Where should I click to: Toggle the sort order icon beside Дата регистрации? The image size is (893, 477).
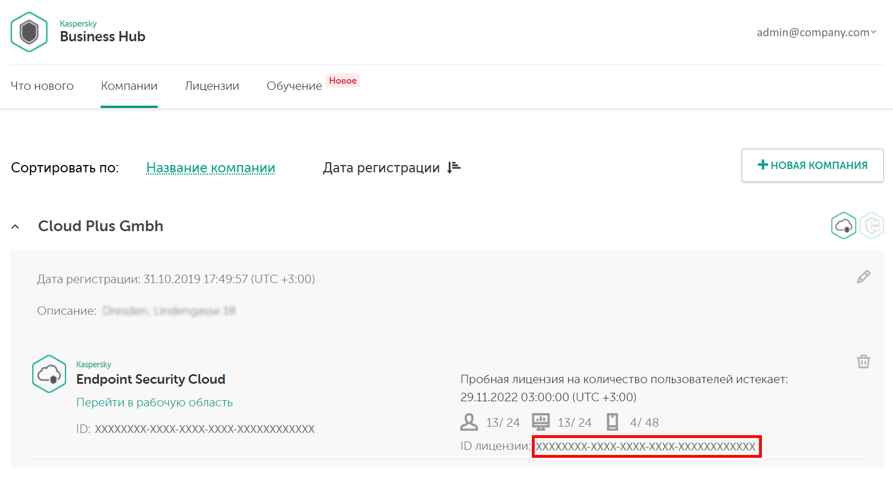[x=454, y=167]
